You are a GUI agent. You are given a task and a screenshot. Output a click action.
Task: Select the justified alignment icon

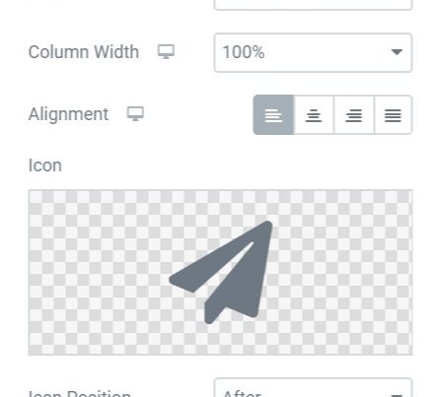pyautogui.click(x=393, y=115)
